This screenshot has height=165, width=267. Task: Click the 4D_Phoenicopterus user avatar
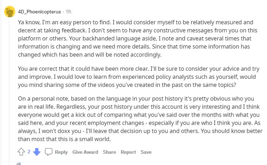point(10,12)
